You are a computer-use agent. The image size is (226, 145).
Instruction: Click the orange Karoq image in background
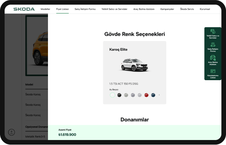click(37, 46)
